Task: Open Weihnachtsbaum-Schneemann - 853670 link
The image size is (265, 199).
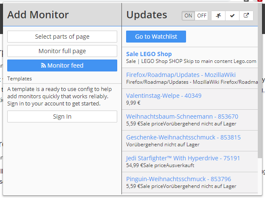Action: (182, 117)
